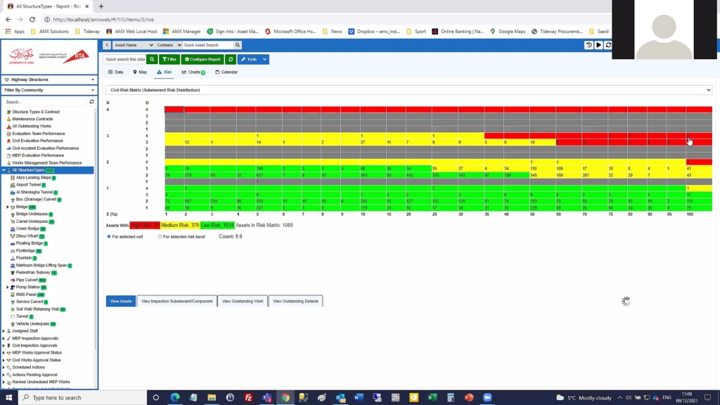
Task: Click the red High Risk legend swatch
Action: point(145,225)
